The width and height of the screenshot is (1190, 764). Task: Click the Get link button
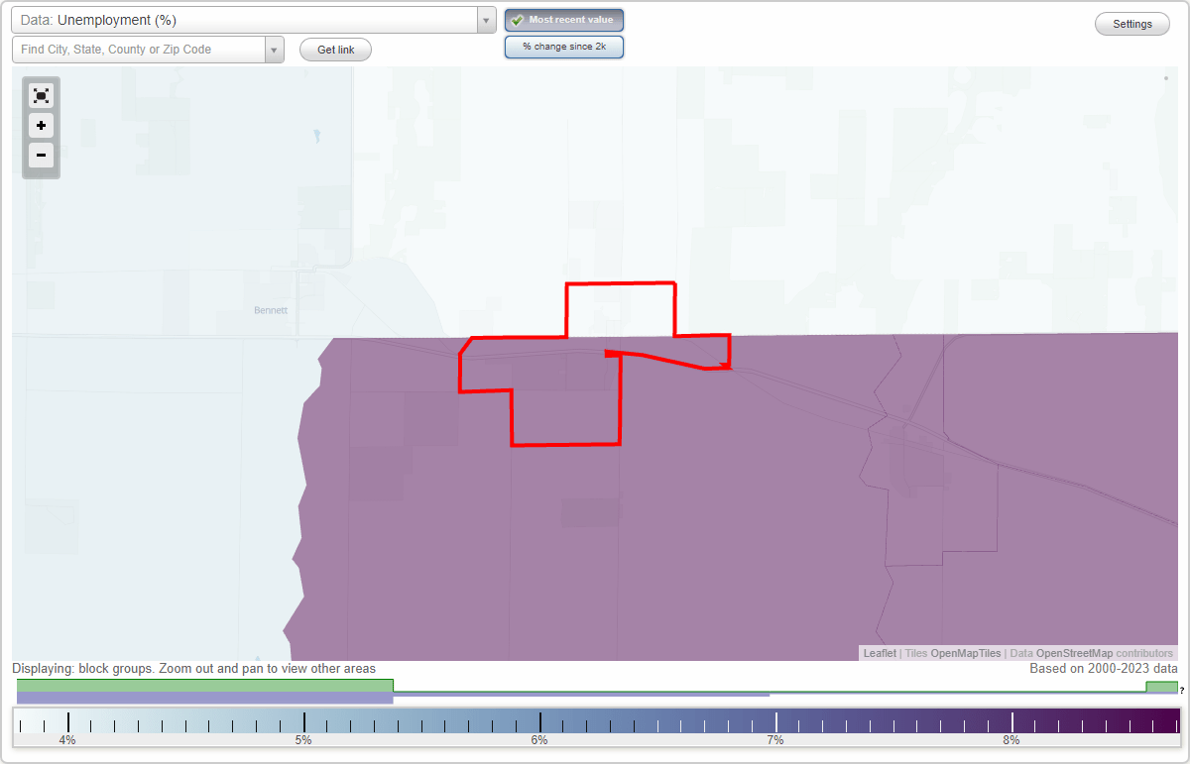(334, 50)
